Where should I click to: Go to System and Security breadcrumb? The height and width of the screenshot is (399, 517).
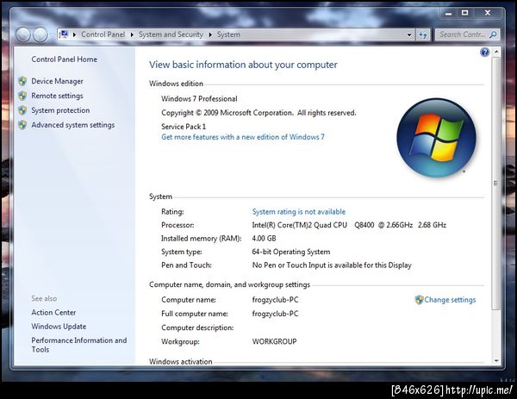171,34
